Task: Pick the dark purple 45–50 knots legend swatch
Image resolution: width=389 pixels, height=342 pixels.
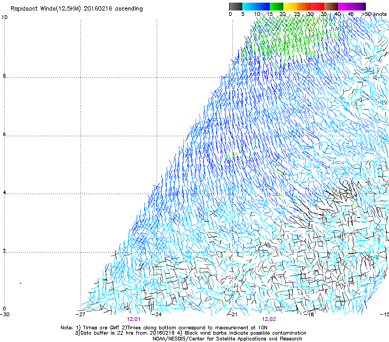Action: pyautogui.click(x=359, y=6)
